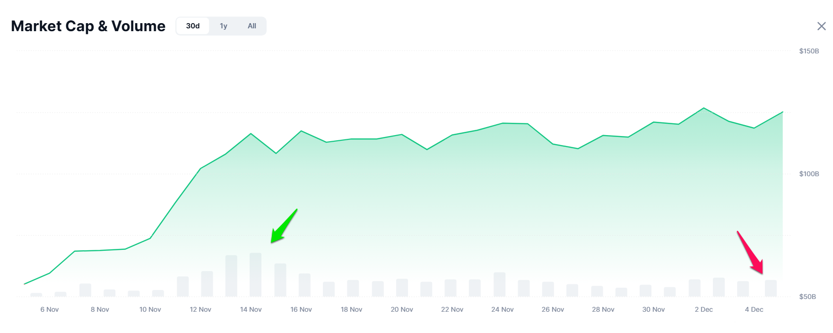
Task: Click the $50B axis label
Action: pyautogui.click(x=807, y=297)
